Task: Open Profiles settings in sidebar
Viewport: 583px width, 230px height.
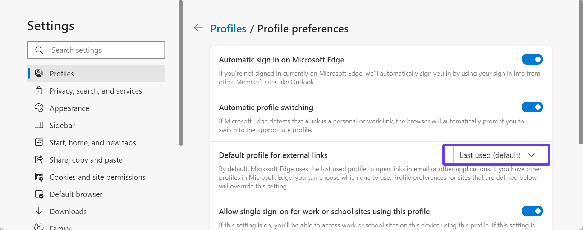Action: pyautogui.click(x=96, y=73)
